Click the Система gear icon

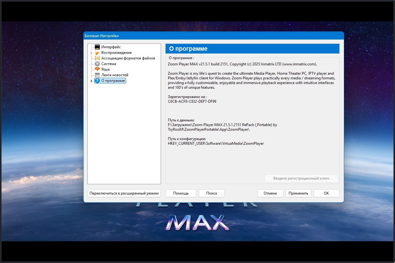97,64
